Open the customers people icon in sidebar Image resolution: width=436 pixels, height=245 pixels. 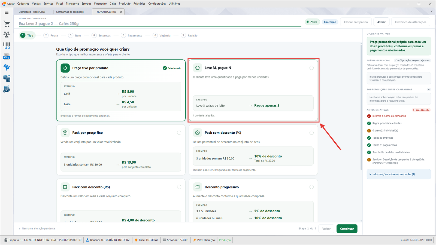pos(7,34)
